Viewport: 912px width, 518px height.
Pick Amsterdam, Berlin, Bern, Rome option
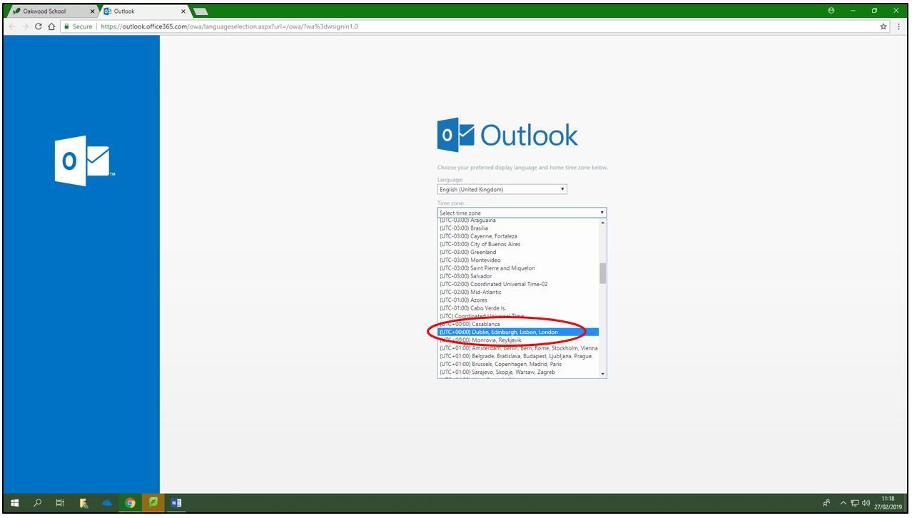(x=518, y=348)
